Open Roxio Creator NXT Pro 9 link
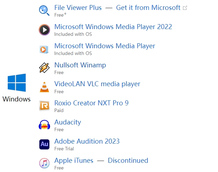 91,103
